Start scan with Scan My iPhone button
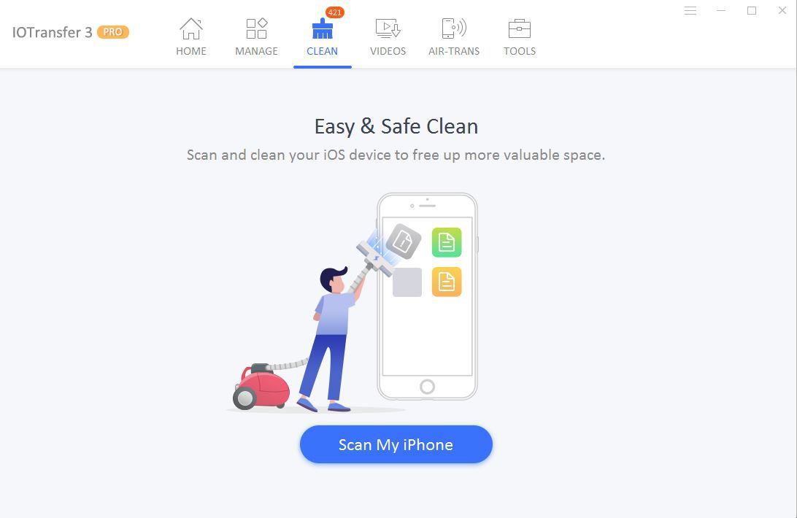This screenshot has height=518, width=797. pyautogui.click(x=396, y=444)
